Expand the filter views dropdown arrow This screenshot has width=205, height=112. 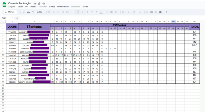coord(163,12)
